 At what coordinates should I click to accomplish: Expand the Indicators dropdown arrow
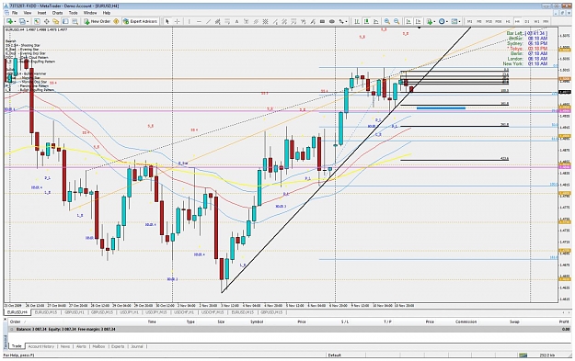(x=435, y=22)
